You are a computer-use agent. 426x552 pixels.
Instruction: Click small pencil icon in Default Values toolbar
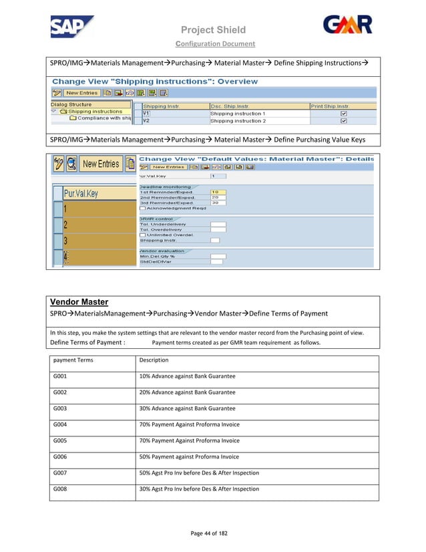click(x=144, y=167)
